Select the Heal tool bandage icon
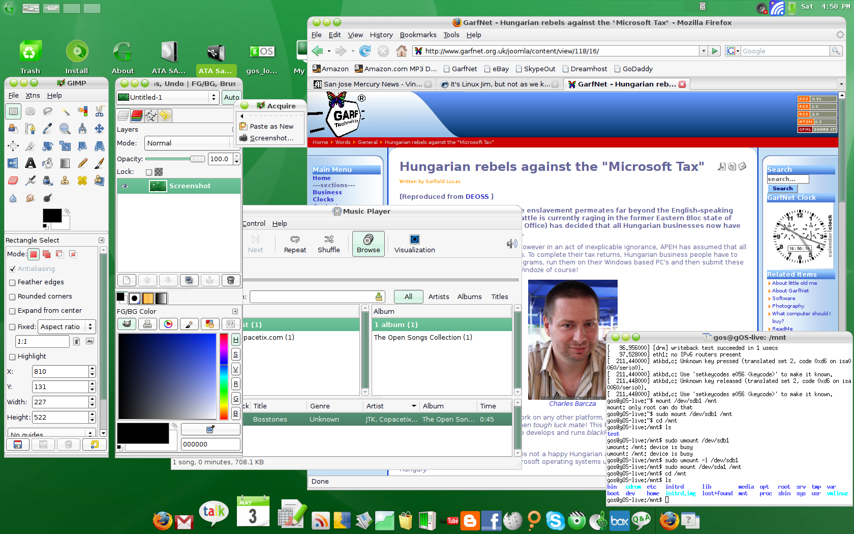Viewport: 854px width, 534px height. (x=82, y=180)
